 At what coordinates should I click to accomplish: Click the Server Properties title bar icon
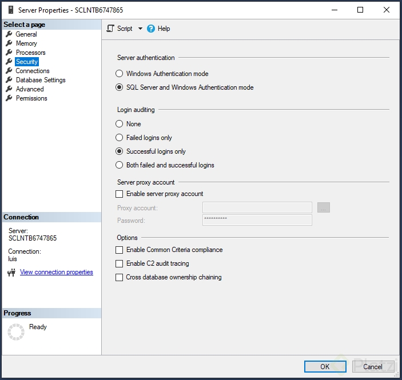(x=10, y=10)
